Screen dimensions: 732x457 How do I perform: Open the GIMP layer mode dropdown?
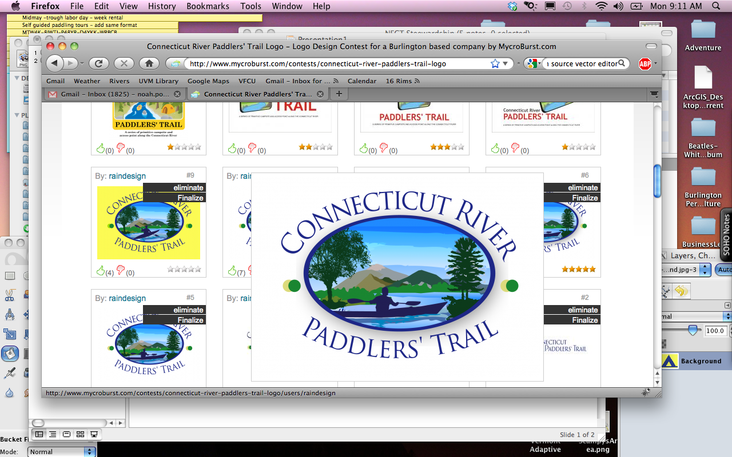coord(697,316)
